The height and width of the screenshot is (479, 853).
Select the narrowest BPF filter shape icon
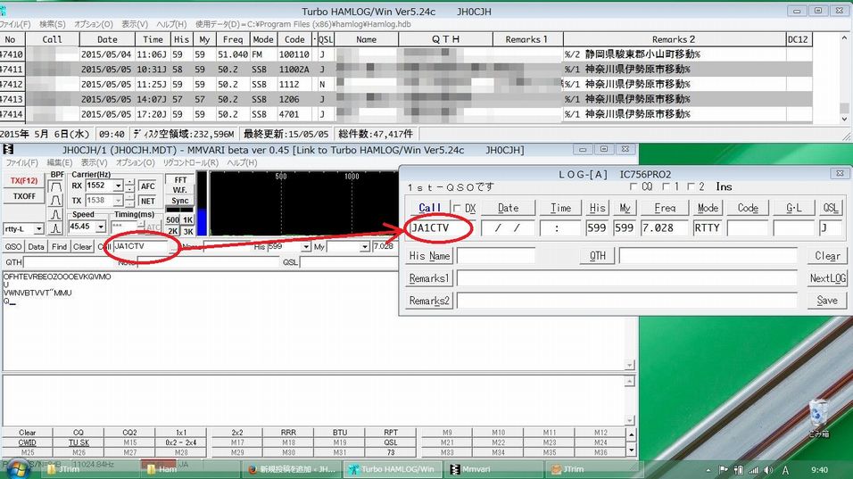56,228
